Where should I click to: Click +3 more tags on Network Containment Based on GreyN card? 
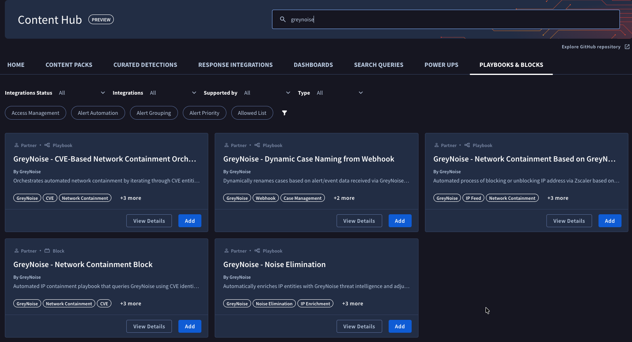click(558, 198)
